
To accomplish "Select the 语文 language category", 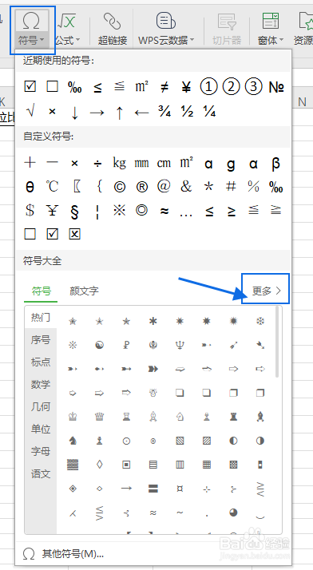I will click(x=41, y=474).
